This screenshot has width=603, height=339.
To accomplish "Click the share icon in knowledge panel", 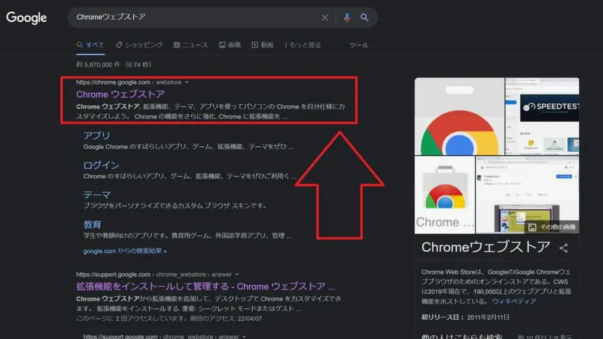I will coord(564,247).
